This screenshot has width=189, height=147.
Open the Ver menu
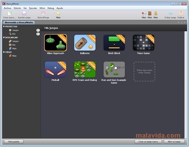pyautogui.click(x=25, y=8)
